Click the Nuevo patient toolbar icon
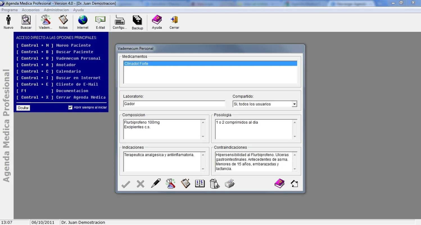Viewport: 421px width, 225px height. [8, 22]
